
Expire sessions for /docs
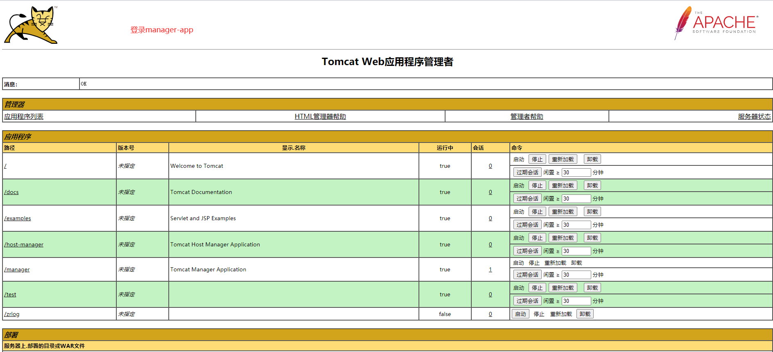[x=527, y=199]
